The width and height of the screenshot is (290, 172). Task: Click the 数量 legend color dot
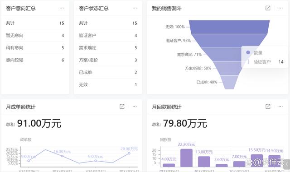click(x=248, y=52)
